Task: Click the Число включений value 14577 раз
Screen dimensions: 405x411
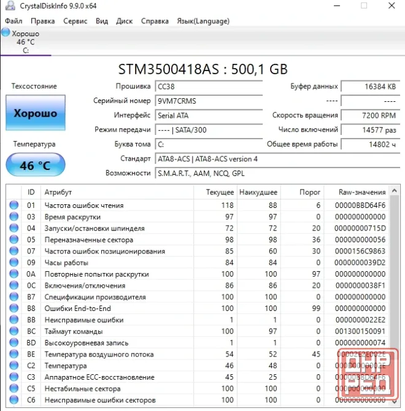Action: coord(371,130)
